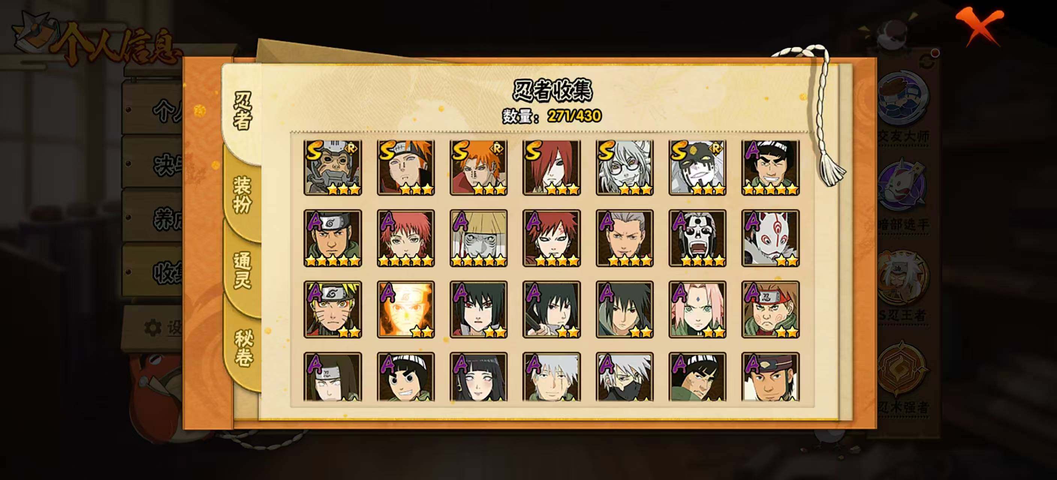Tap the glowing Nine-Tails chakra Naruto portrait

pyautogui.click(x=406, y=309)
